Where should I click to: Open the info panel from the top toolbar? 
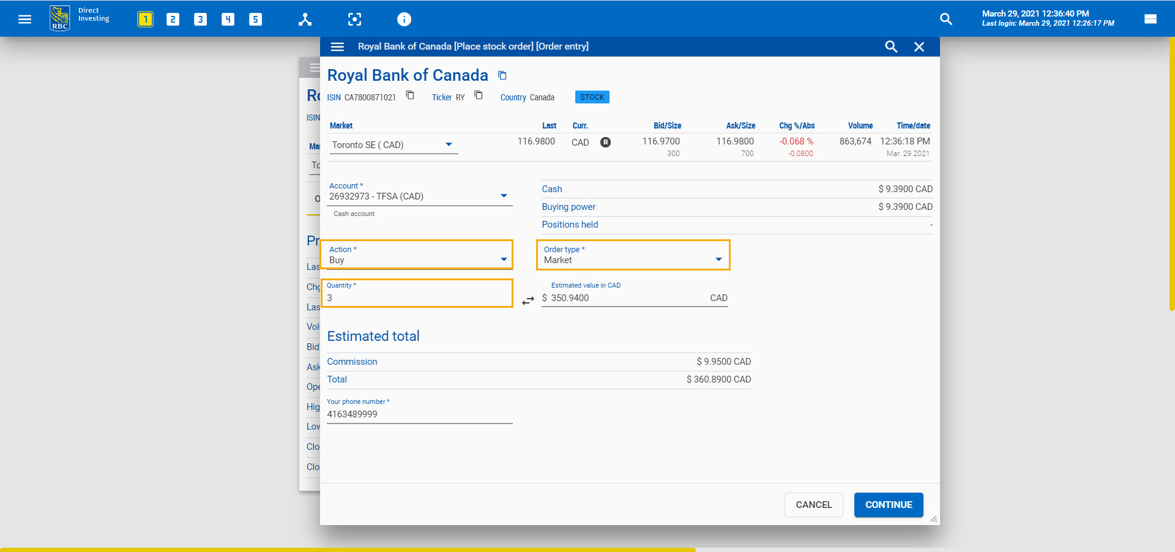point(404,19)
